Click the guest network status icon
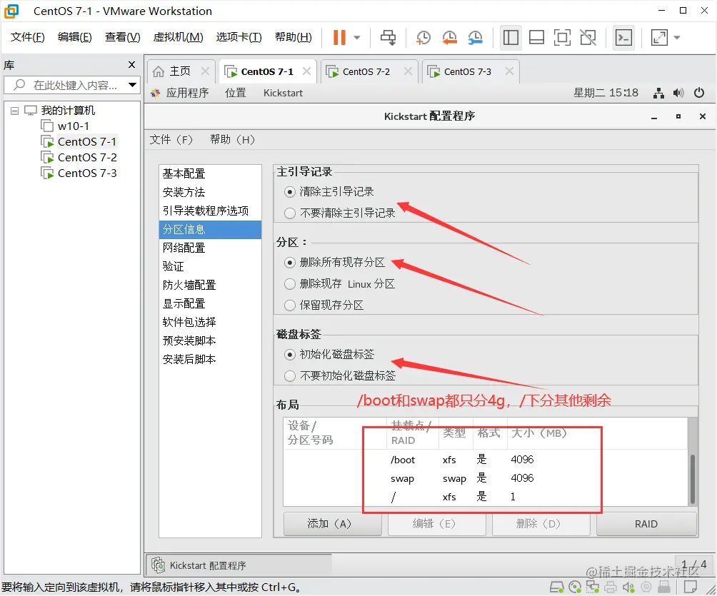 pos(658,94)
